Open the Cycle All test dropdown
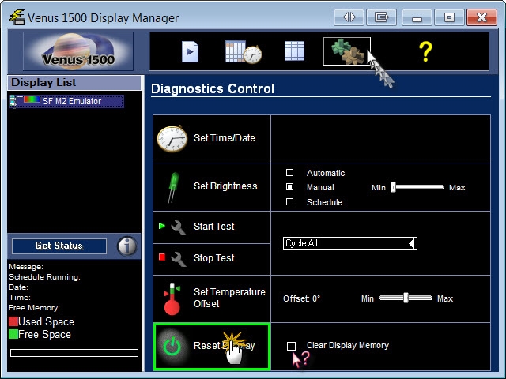The height and width of the screenshot is (379, 506). pyautogui.click(x=350, y=243)
